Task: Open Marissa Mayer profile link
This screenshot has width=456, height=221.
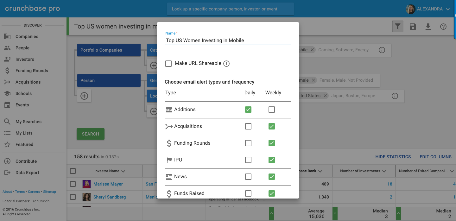Action: tap(108, 184)
